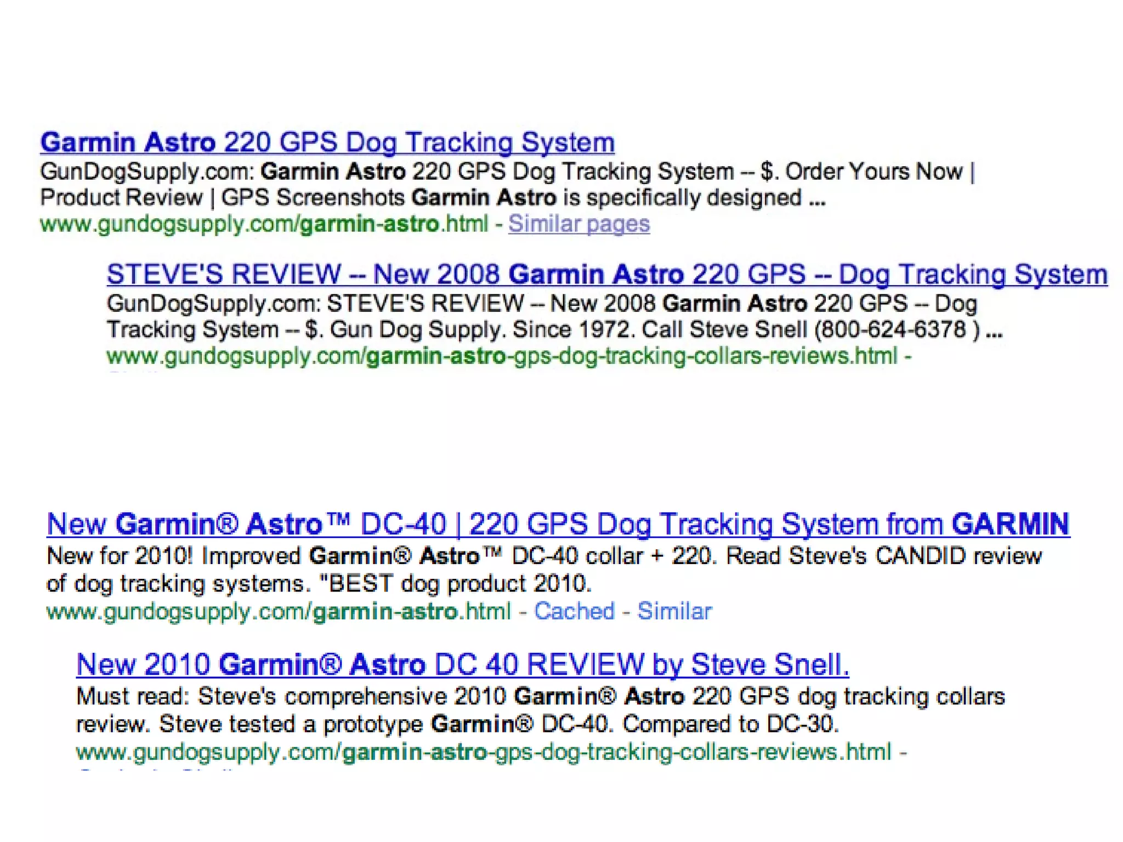Click green garmin-astro.html URL beside Cached link
Viewport: 1123px width, 842px height.
pos(279,611)
